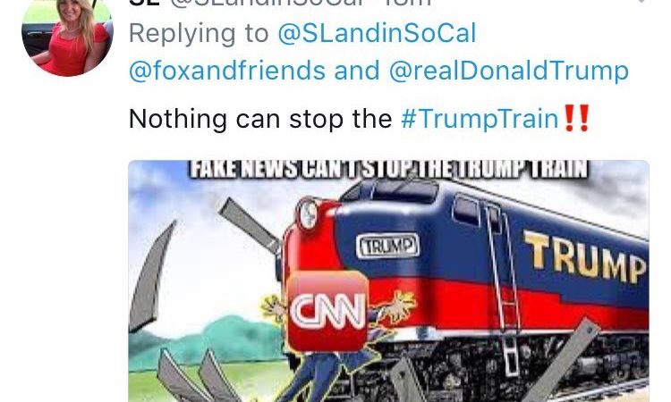This screenshot has width=671, height=402.
Task: Open the @foxandfriends mention link
Action: (x=227, y=71)
